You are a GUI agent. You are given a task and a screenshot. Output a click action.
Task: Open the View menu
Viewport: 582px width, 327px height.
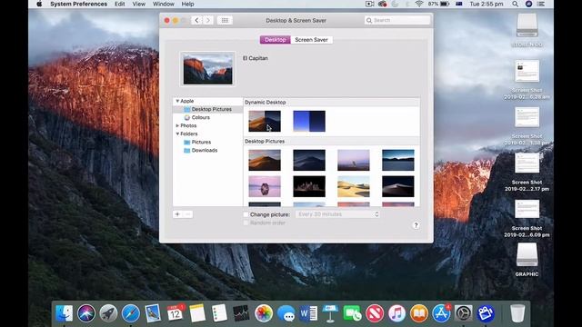139,4
